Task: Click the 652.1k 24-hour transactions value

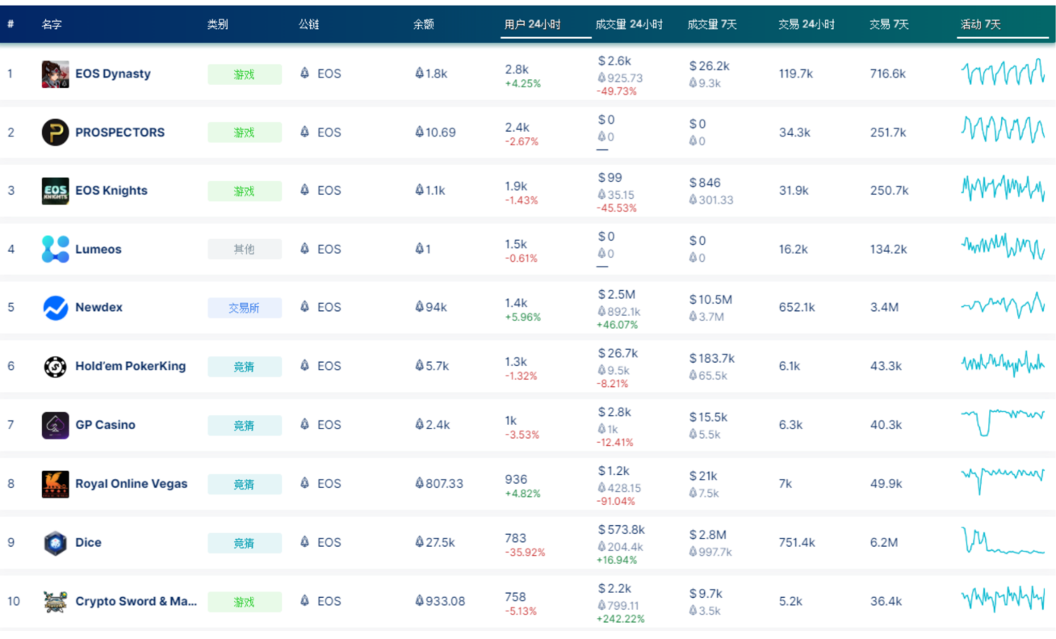Action: (x=797, y=308)
